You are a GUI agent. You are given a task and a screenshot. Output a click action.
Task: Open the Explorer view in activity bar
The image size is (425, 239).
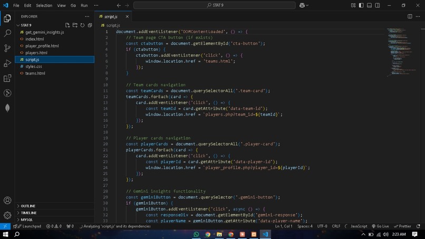tap(7, 18)
